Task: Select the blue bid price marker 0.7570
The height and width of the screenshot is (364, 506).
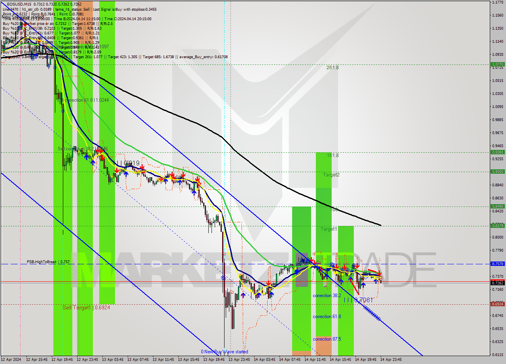Action: coord(497,263)
